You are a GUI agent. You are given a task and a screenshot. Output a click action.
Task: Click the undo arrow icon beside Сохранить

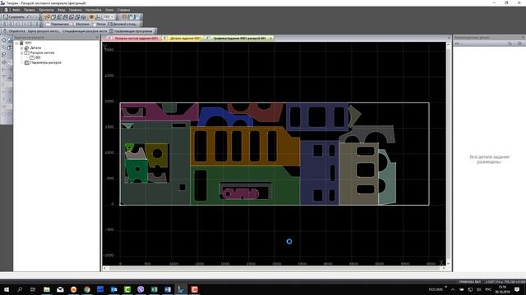(x=29, y=16)
